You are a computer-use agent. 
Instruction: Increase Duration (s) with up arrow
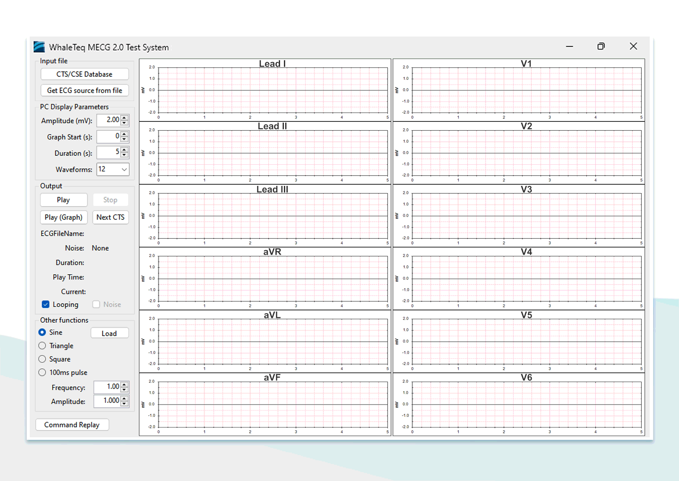point(124,150)
